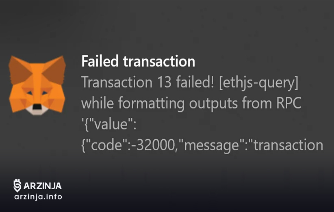Viewport: 334px width, 212px height.
Task: Click the word transaction in the bold title
Action: coord(159,62)
